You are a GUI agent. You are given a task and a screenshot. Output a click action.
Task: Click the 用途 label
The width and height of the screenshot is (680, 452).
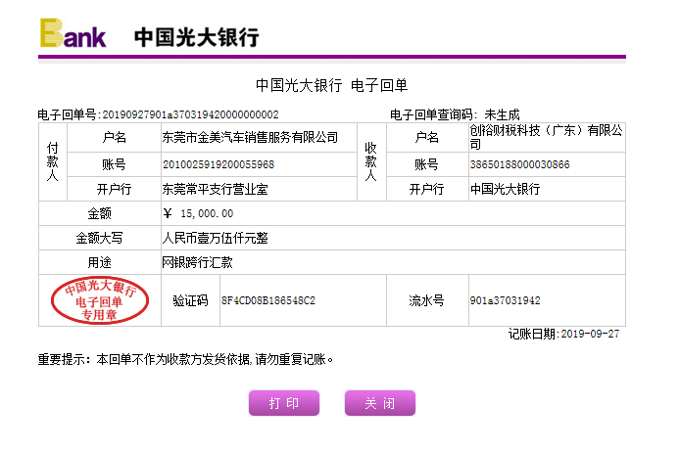(99, 262)
